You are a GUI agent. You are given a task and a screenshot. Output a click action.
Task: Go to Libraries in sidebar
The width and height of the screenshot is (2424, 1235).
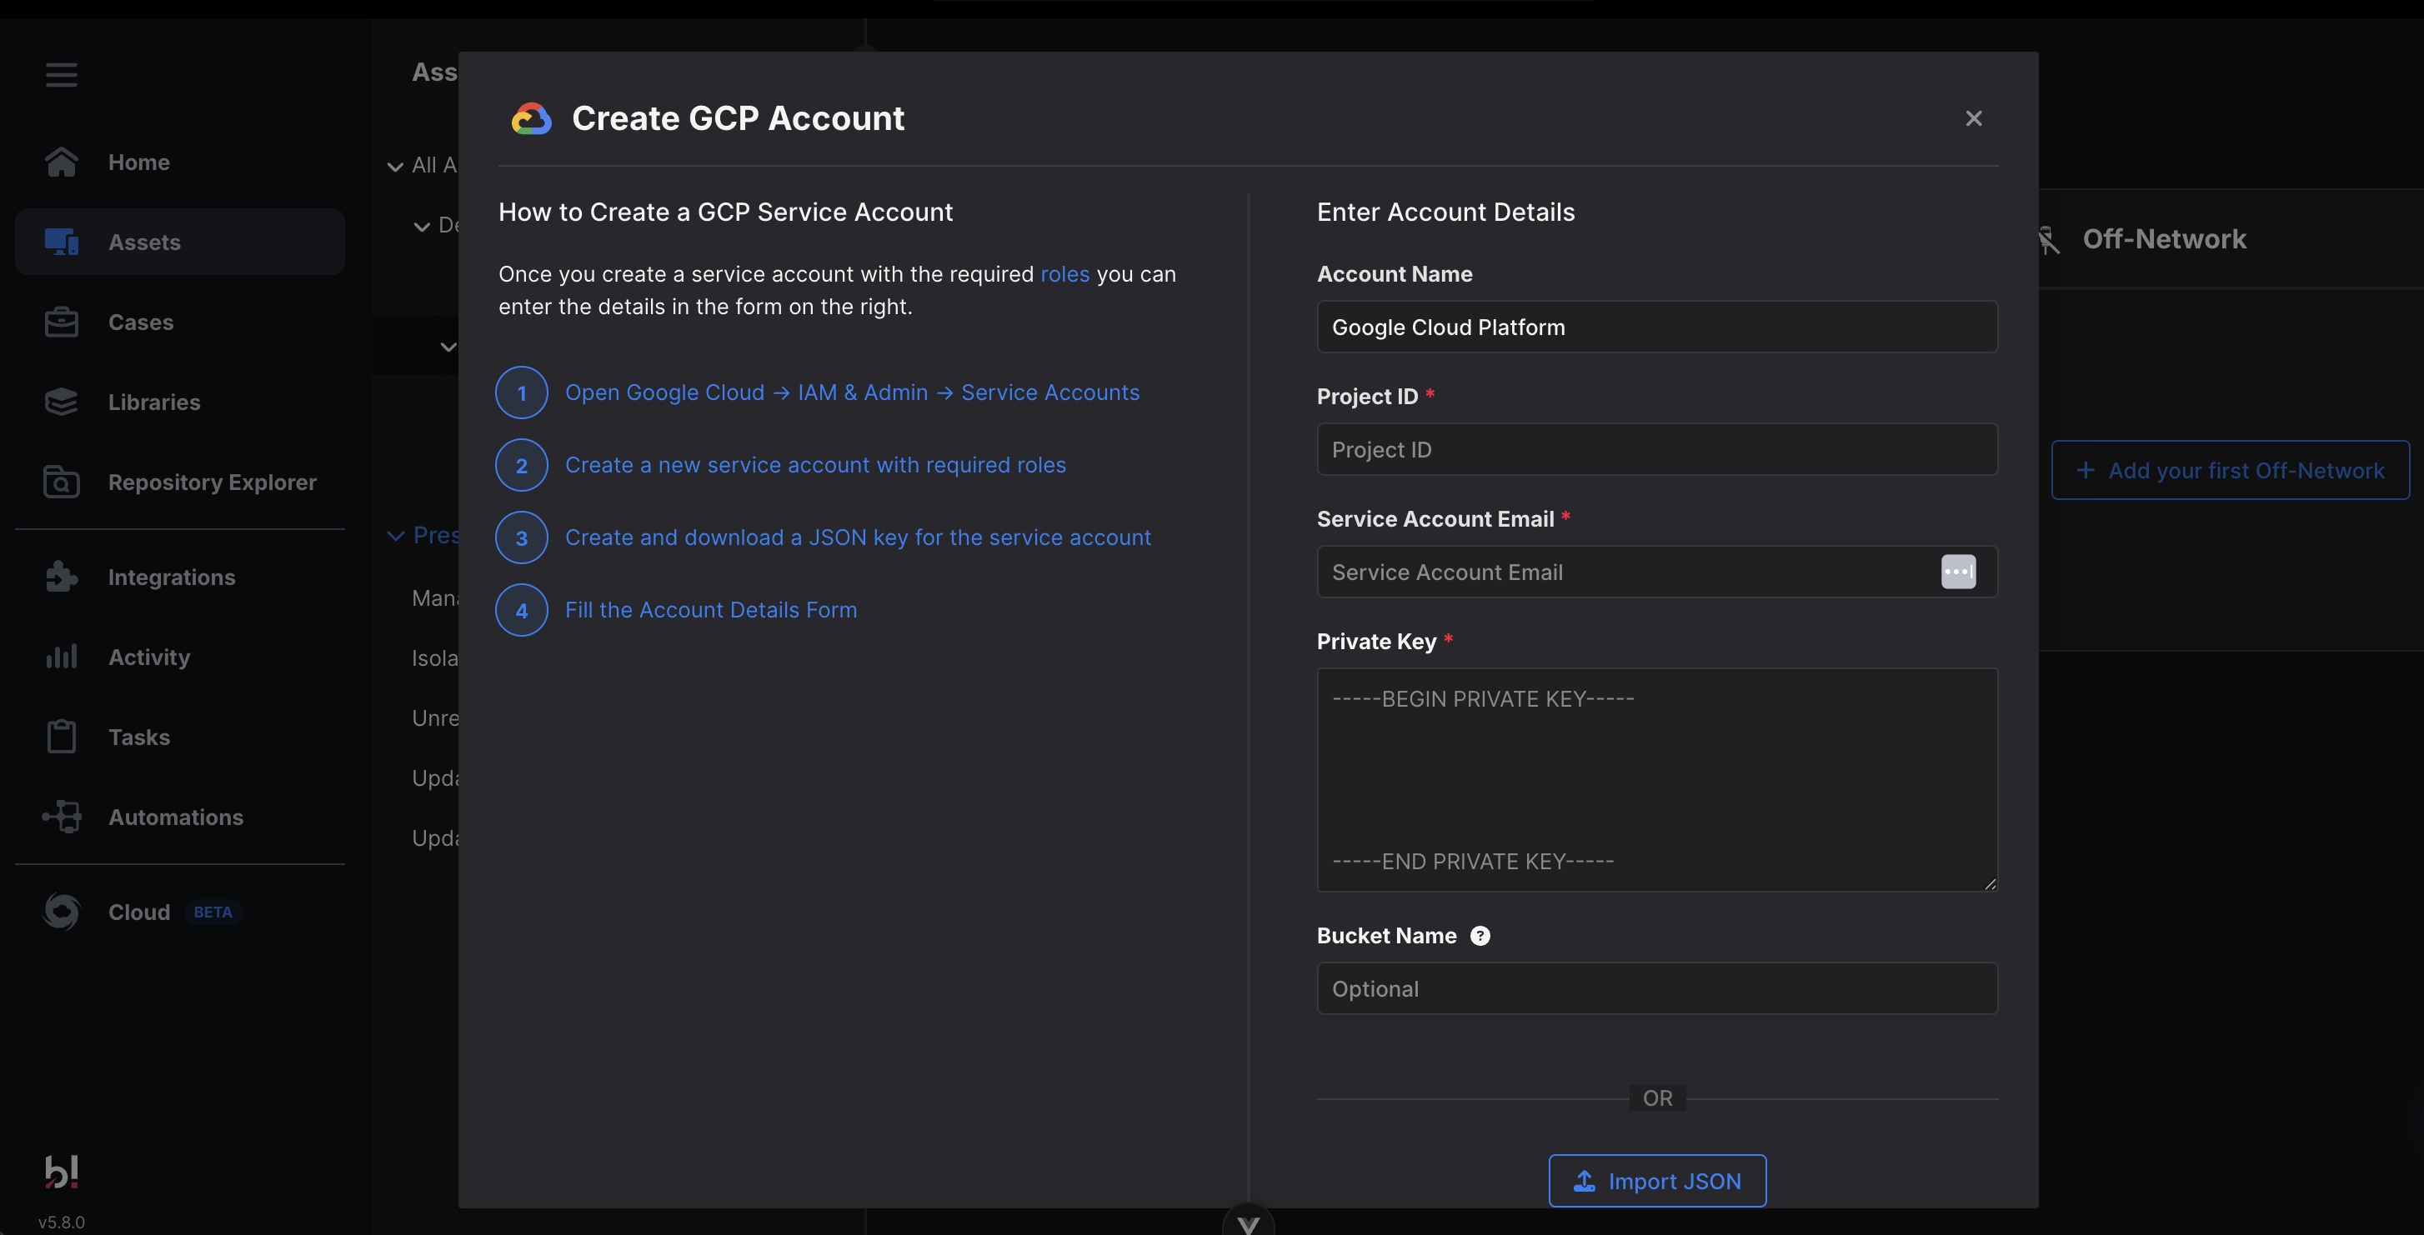coord(153,402)
